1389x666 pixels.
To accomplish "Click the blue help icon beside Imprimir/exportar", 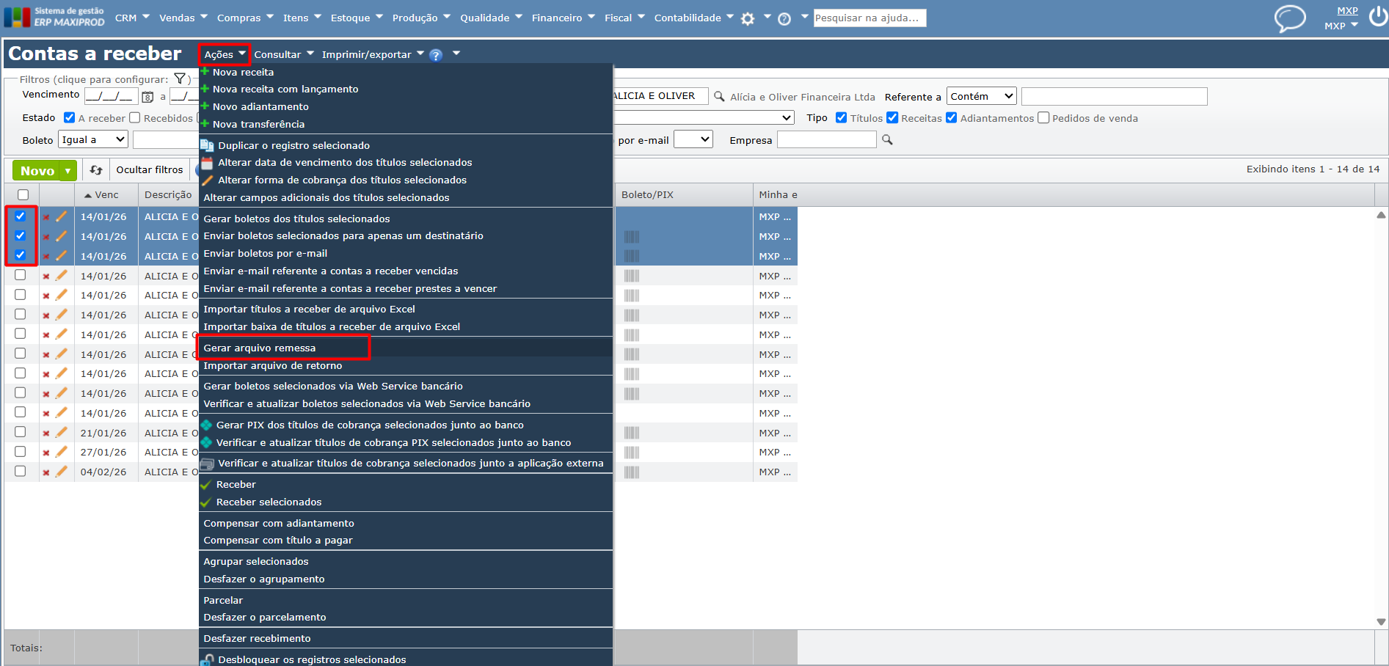I will 436,55.
